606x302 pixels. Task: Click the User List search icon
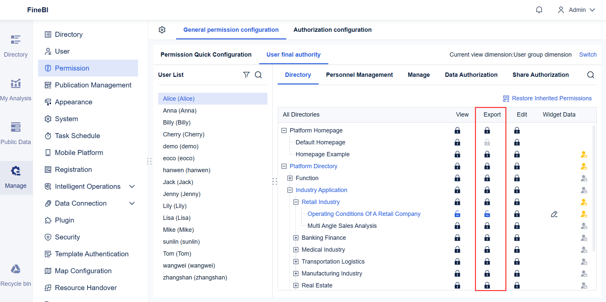point(258,75)
